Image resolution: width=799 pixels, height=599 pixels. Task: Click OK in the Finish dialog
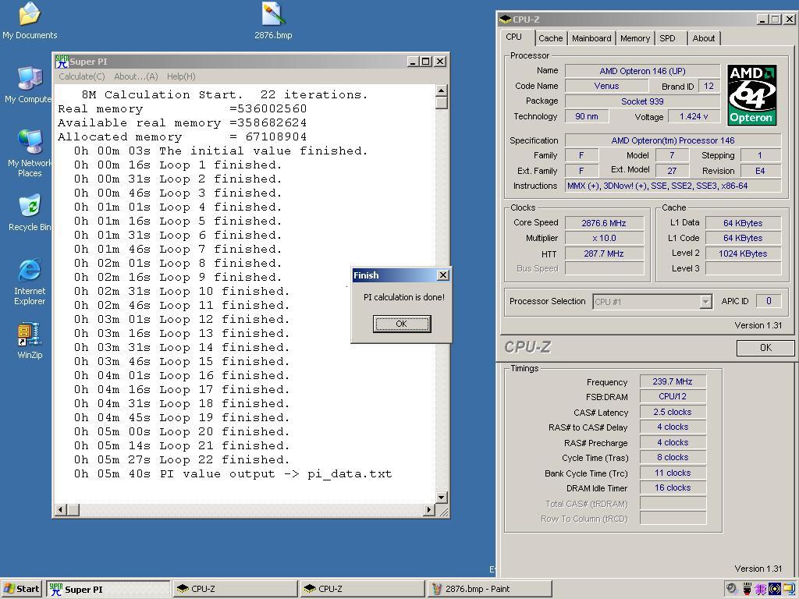[401, 324]
